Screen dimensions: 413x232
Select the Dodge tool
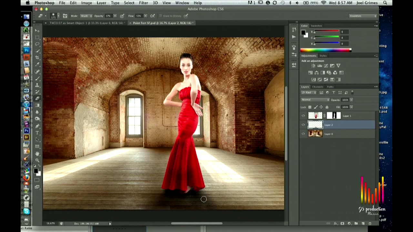coord(37,119)
